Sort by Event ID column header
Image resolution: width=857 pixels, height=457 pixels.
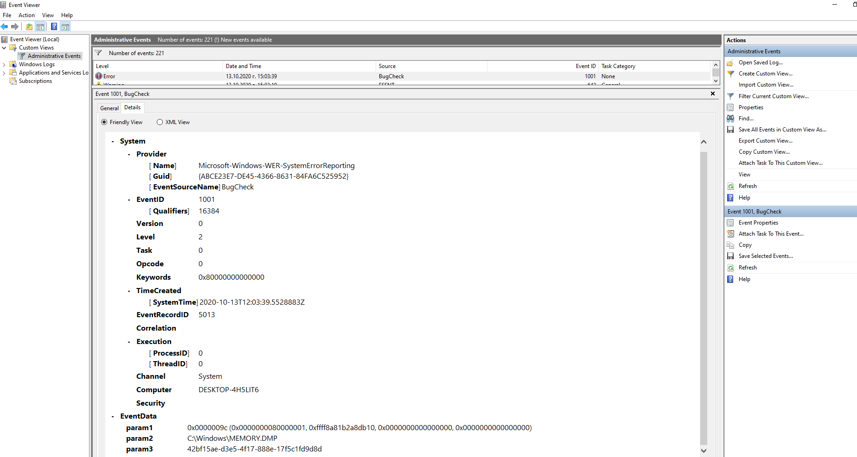pos(543,66)
